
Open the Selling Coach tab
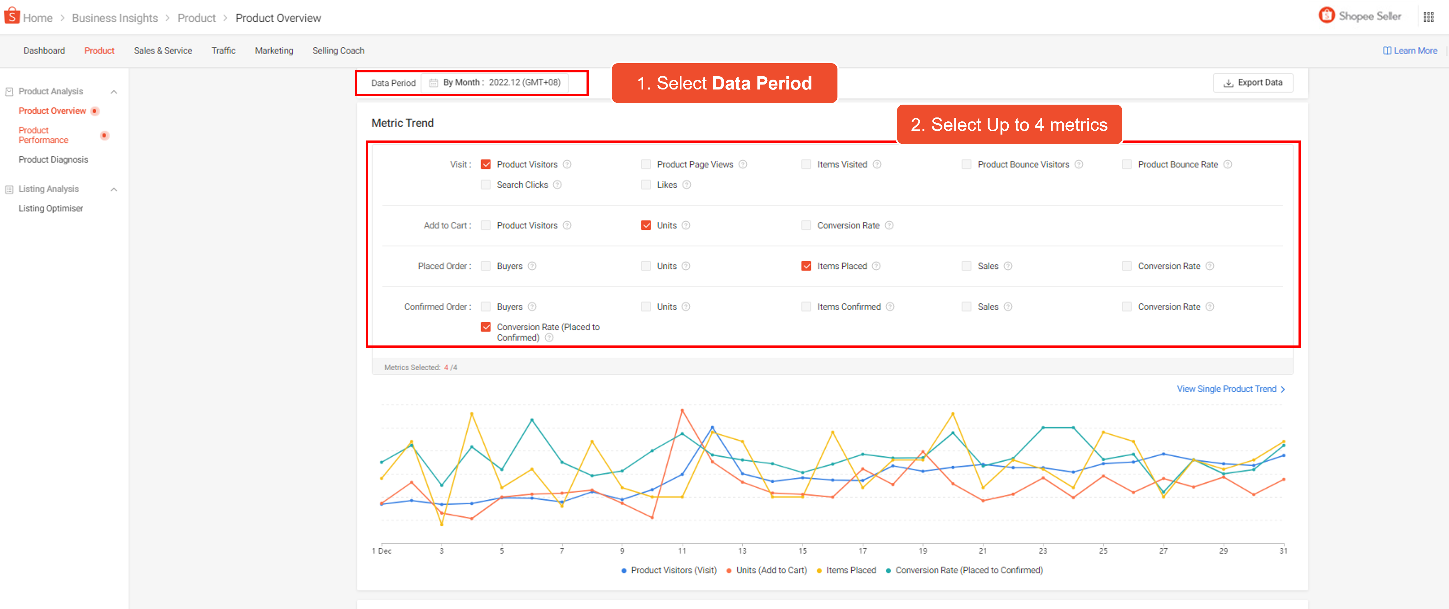click(338, 51)
